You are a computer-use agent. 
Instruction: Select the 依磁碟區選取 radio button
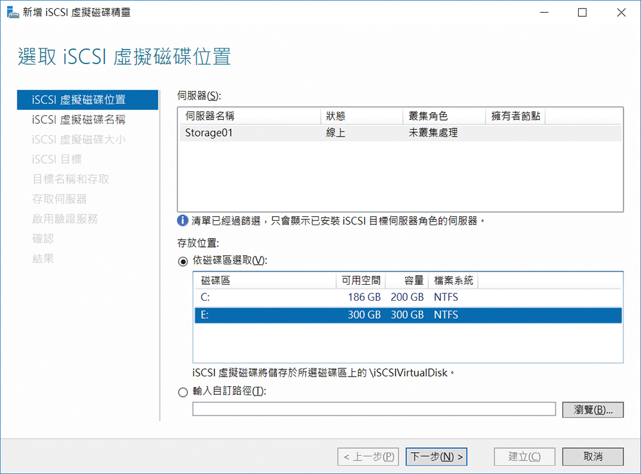pyautogui.click(x=183, y=260)
